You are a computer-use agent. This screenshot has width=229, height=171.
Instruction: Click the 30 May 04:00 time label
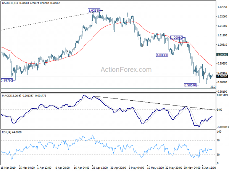click(192, 168)
